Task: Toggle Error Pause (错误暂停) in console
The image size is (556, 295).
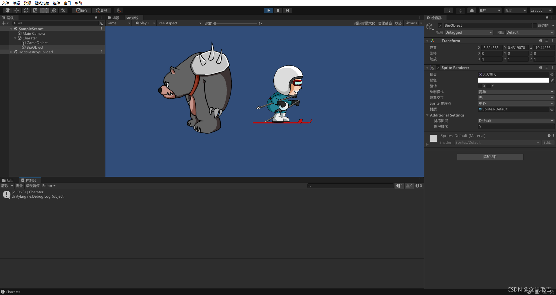Action: coord(32,186)
